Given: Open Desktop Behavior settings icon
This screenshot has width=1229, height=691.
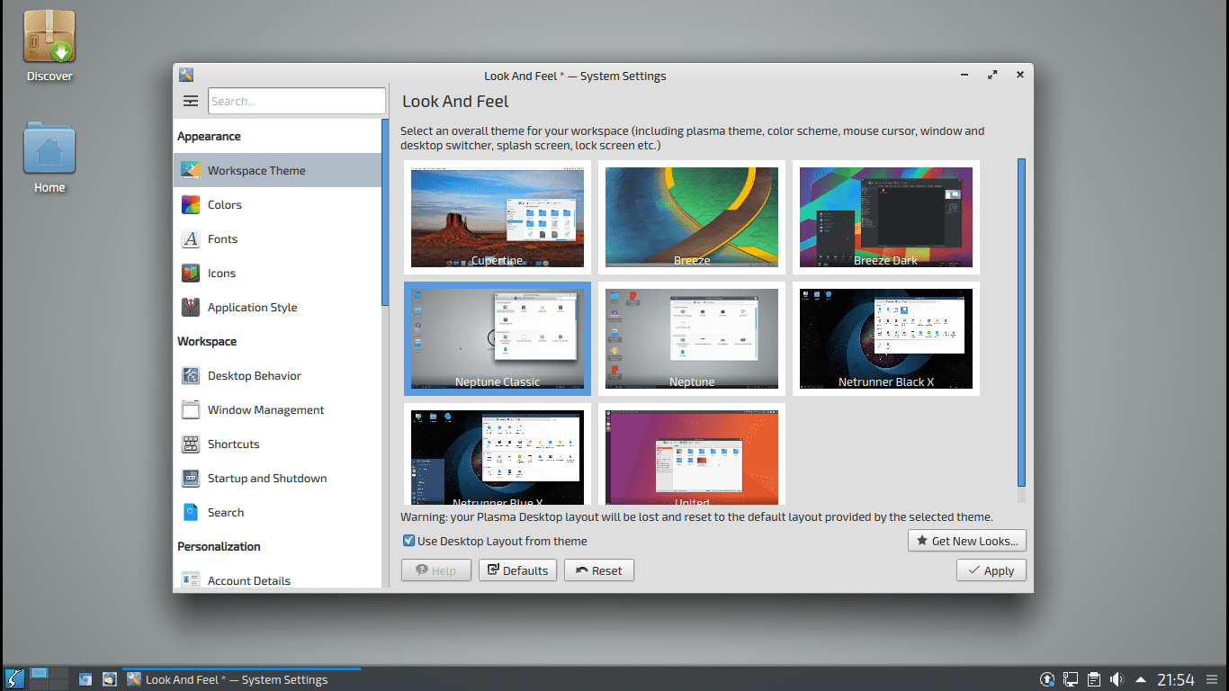Looking at the screenshot, I should pos(190,375).
